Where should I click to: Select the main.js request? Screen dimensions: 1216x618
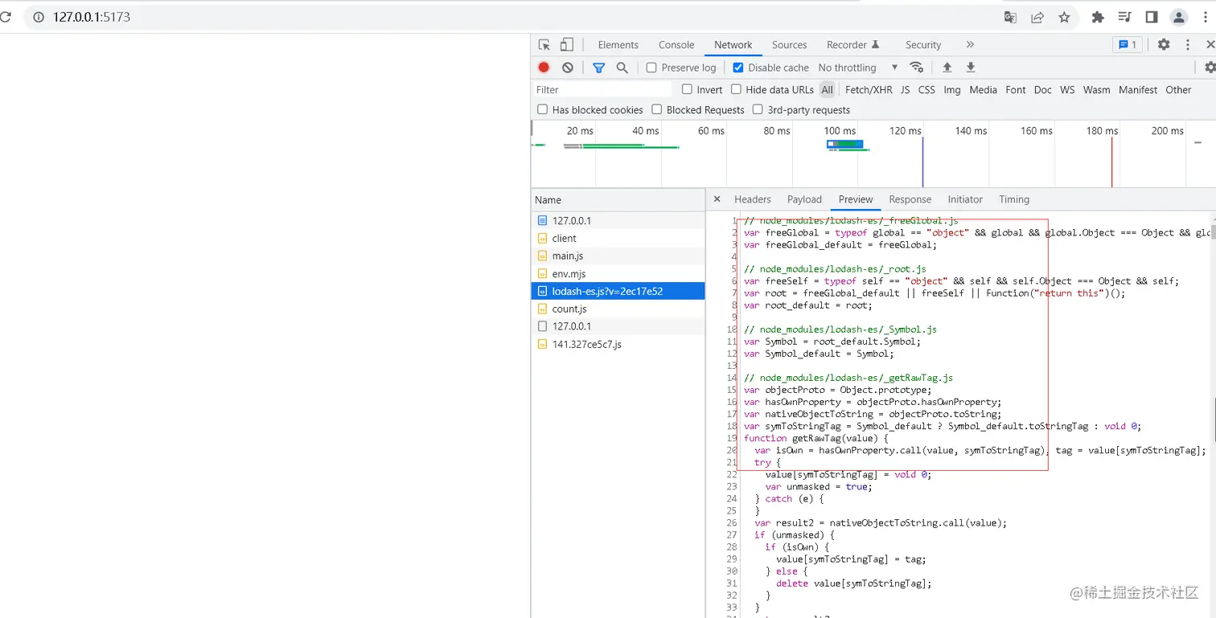pos(568,256)
